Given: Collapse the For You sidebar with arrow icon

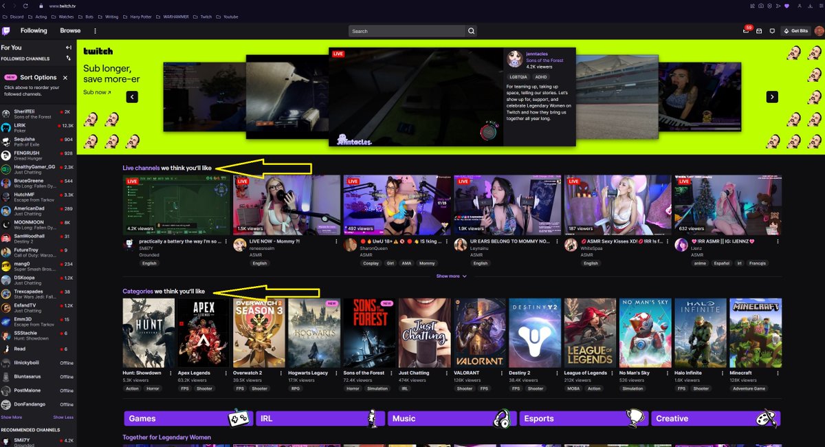Looking at the screenshot, I should tap(68, 47).
